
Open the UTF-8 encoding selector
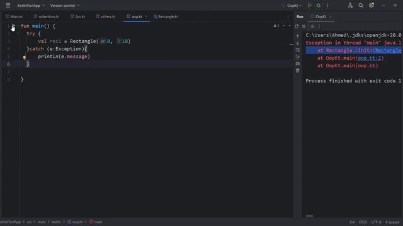[x=376, y=222]
